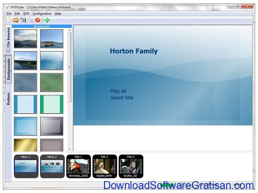Screen dimensions: 258x193
Task: Select the gray-brown framed background
Action: [x=52, y=145]
